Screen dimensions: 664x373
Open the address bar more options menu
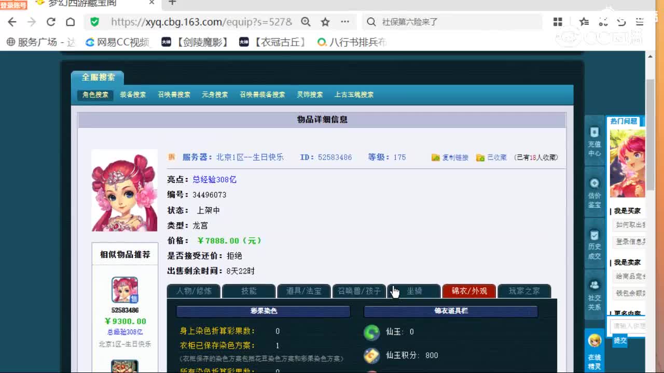click(x=344, y=22)
